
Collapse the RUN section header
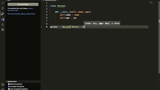[x=8, y=0]
